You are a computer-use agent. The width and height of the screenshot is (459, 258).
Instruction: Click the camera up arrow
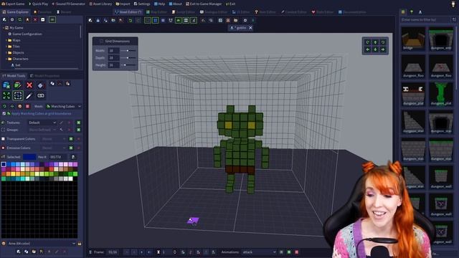pyautogui.click(x=375, y=42)
